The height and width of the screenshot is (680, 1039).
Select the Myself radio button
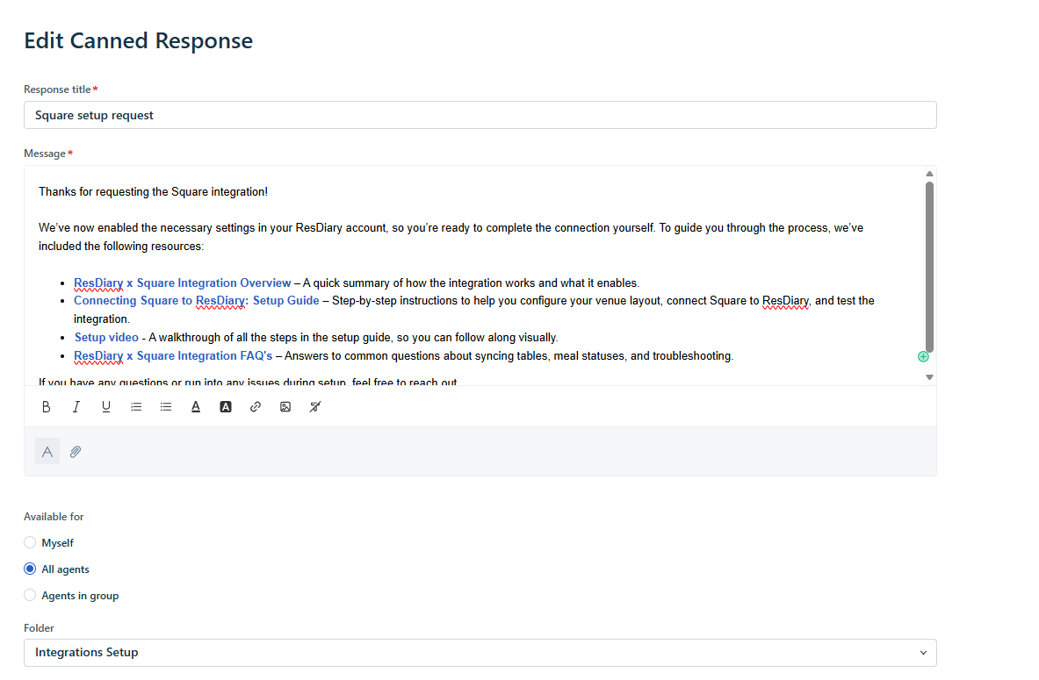(30, 542)
